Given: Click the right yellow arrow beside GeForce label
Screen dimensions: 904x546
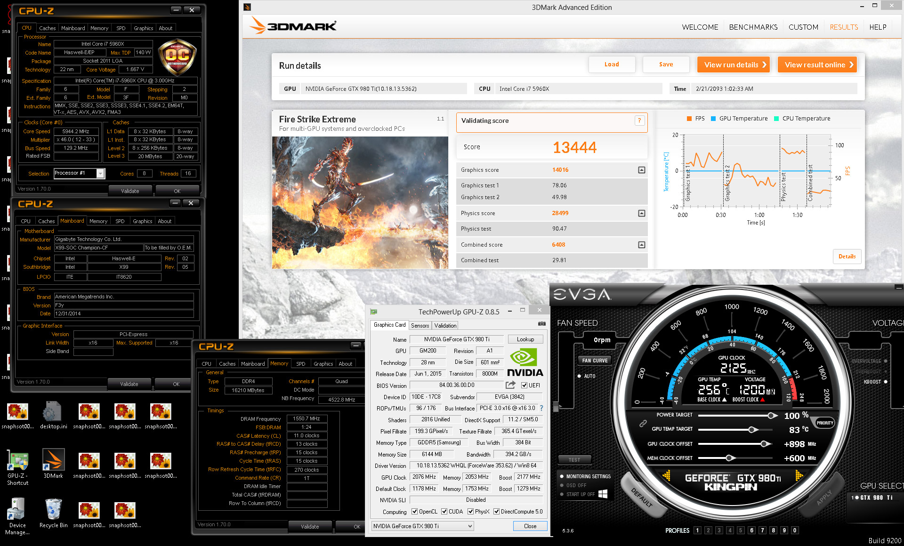Looking at the screenshot, I should (x=799, y=476).
